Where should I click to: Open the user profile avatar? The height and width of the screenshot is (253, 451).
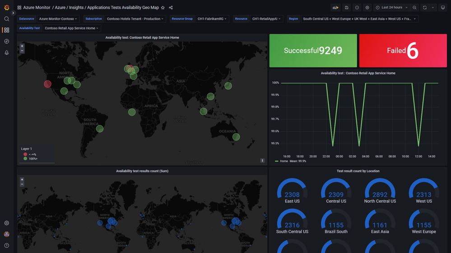(7, 234)
